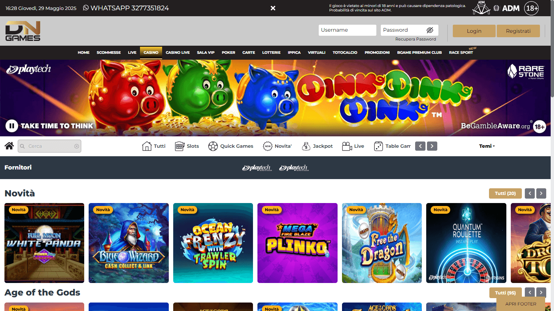Click the WhatsApp icon in top bar
The image size is (554, 311).
pyautogui.click(x=85, y=8)
